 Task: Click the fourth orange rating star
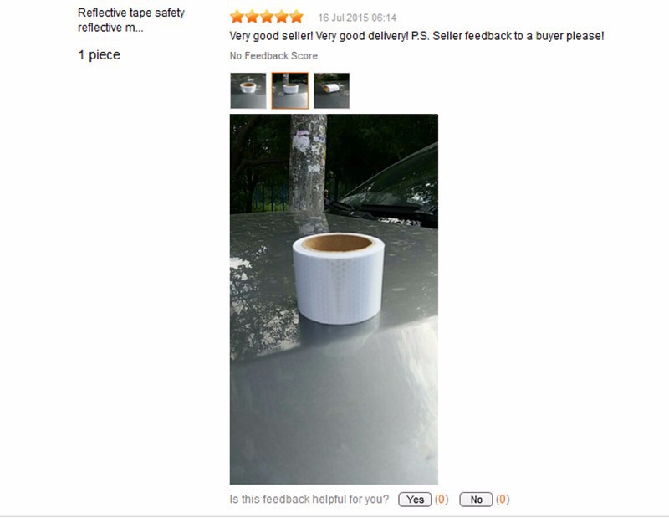[x=282, y=17]
